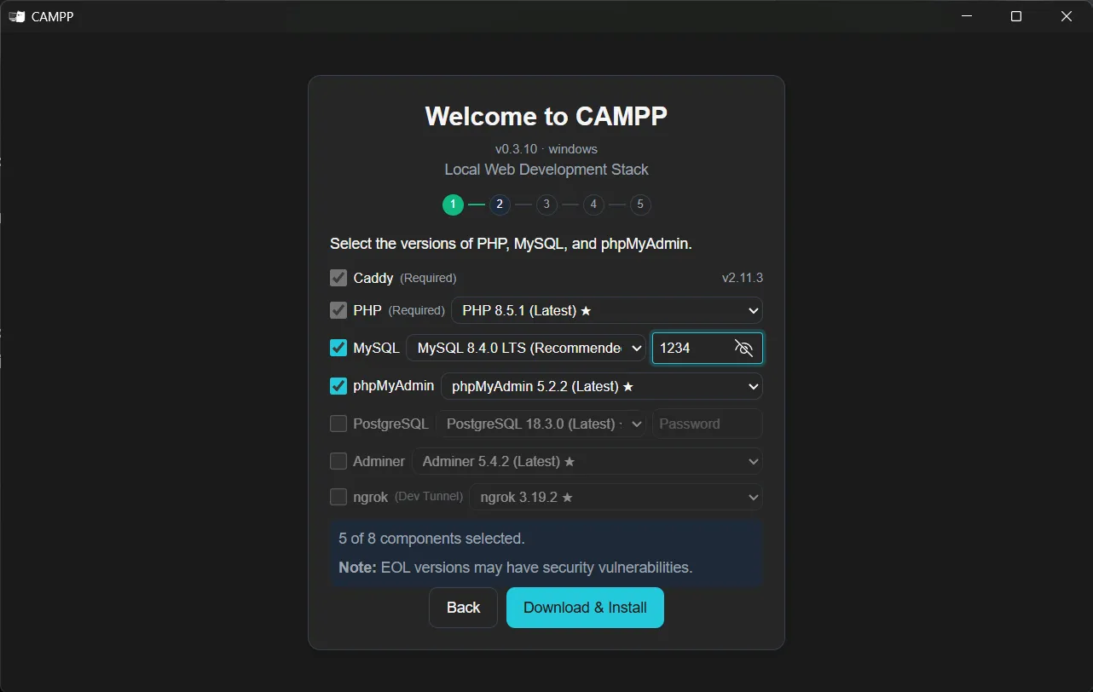This screenshot has height=692, width=1093.
Task: Click Download & Install button
Action: (x=585, y=608)
